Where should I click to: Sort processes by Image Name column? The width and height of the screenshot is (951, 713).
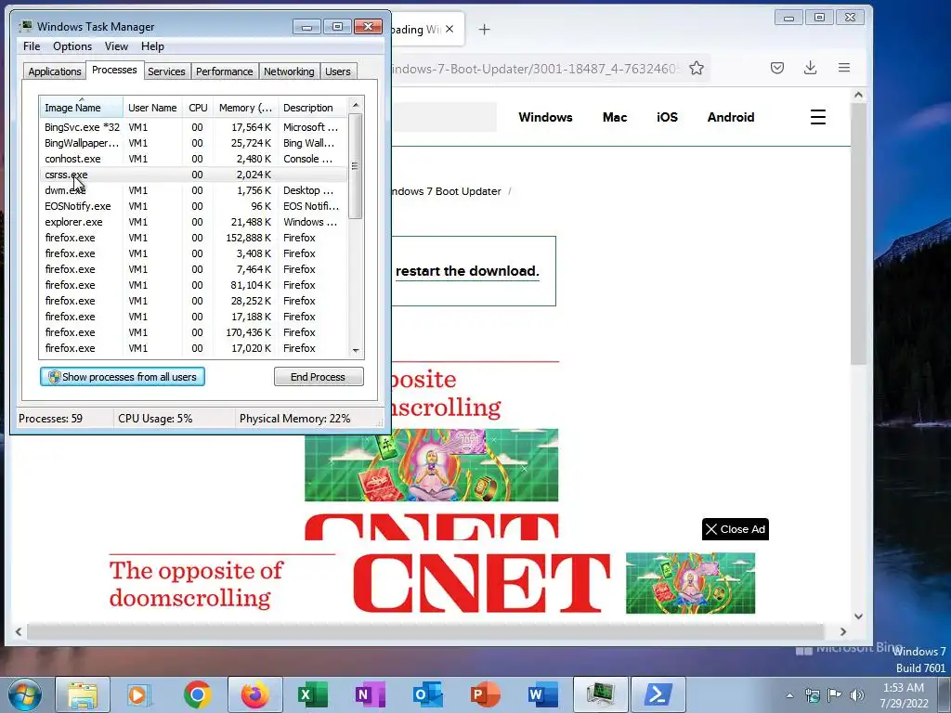(81, 108)
